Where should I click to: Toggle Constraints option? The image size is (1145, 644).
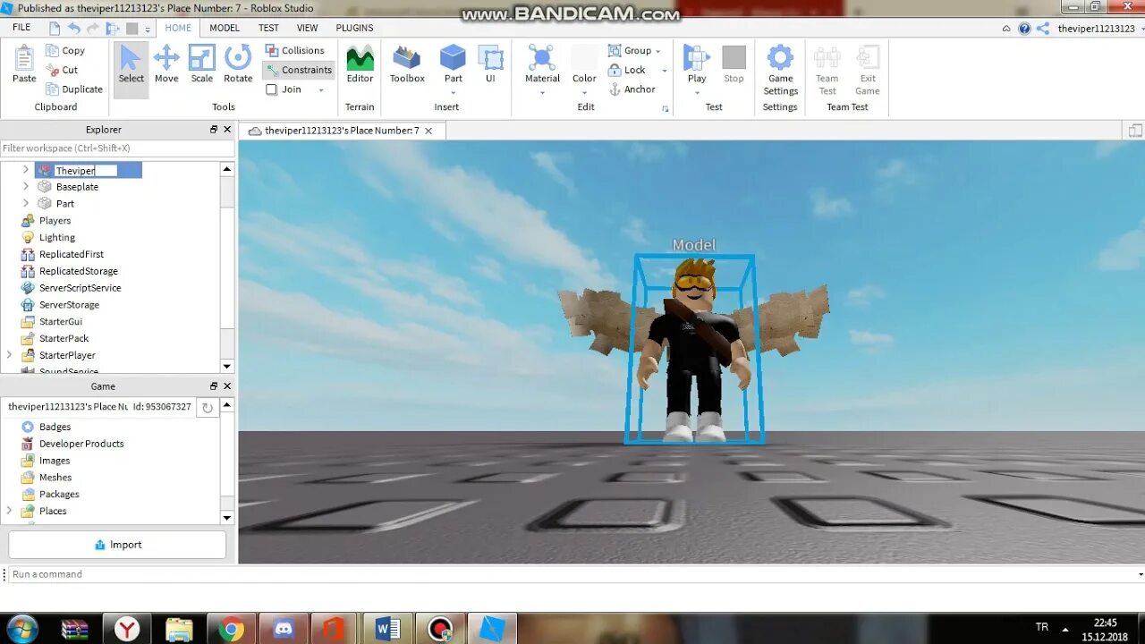298,70
